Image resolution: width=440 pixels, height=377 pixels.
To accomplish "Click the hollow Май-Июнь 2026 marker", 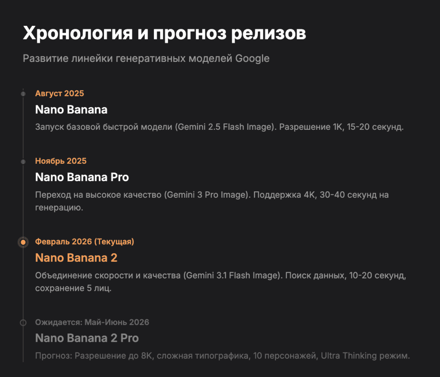I will click(x=23, y=322).
